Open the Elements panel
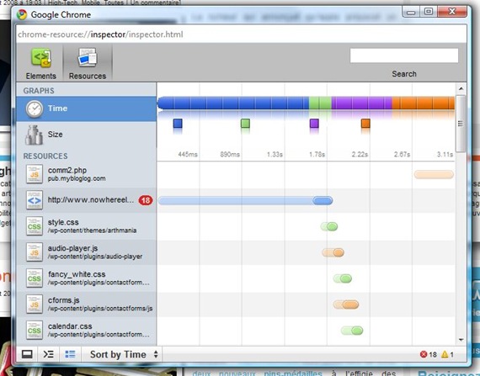Viewport: 480px width, 376px height. click(x=40, y=63)
